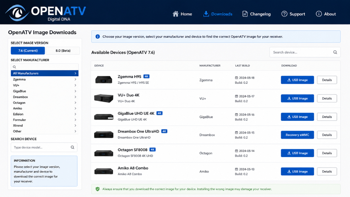Click the magnifier in Type device model field
350x197 pixels.
pos(73,147)
